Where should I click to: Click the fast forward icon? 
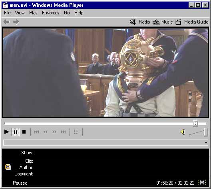click(54, 132)
